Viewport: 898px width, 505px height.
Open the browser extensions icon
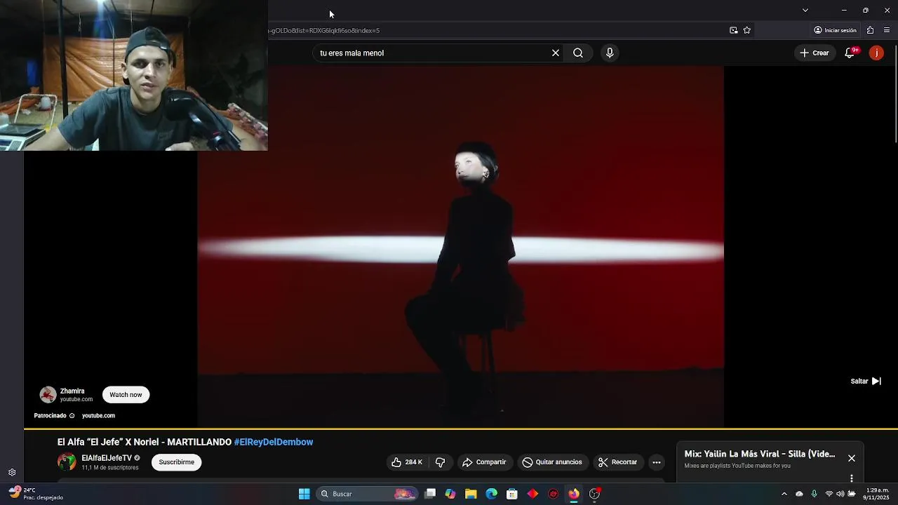[x=870, y=30]
